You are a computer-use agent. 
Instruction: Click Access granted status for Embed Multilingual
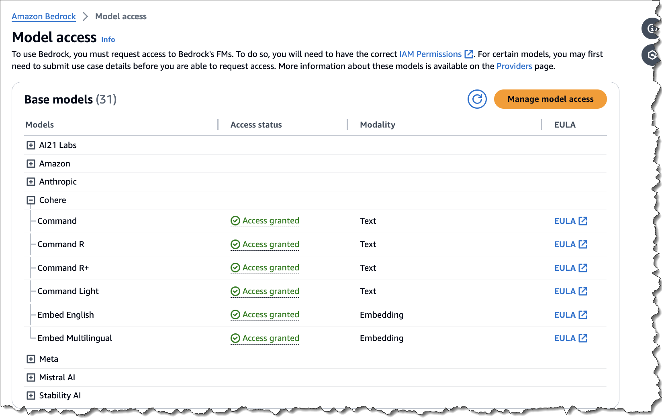[271, 338]
